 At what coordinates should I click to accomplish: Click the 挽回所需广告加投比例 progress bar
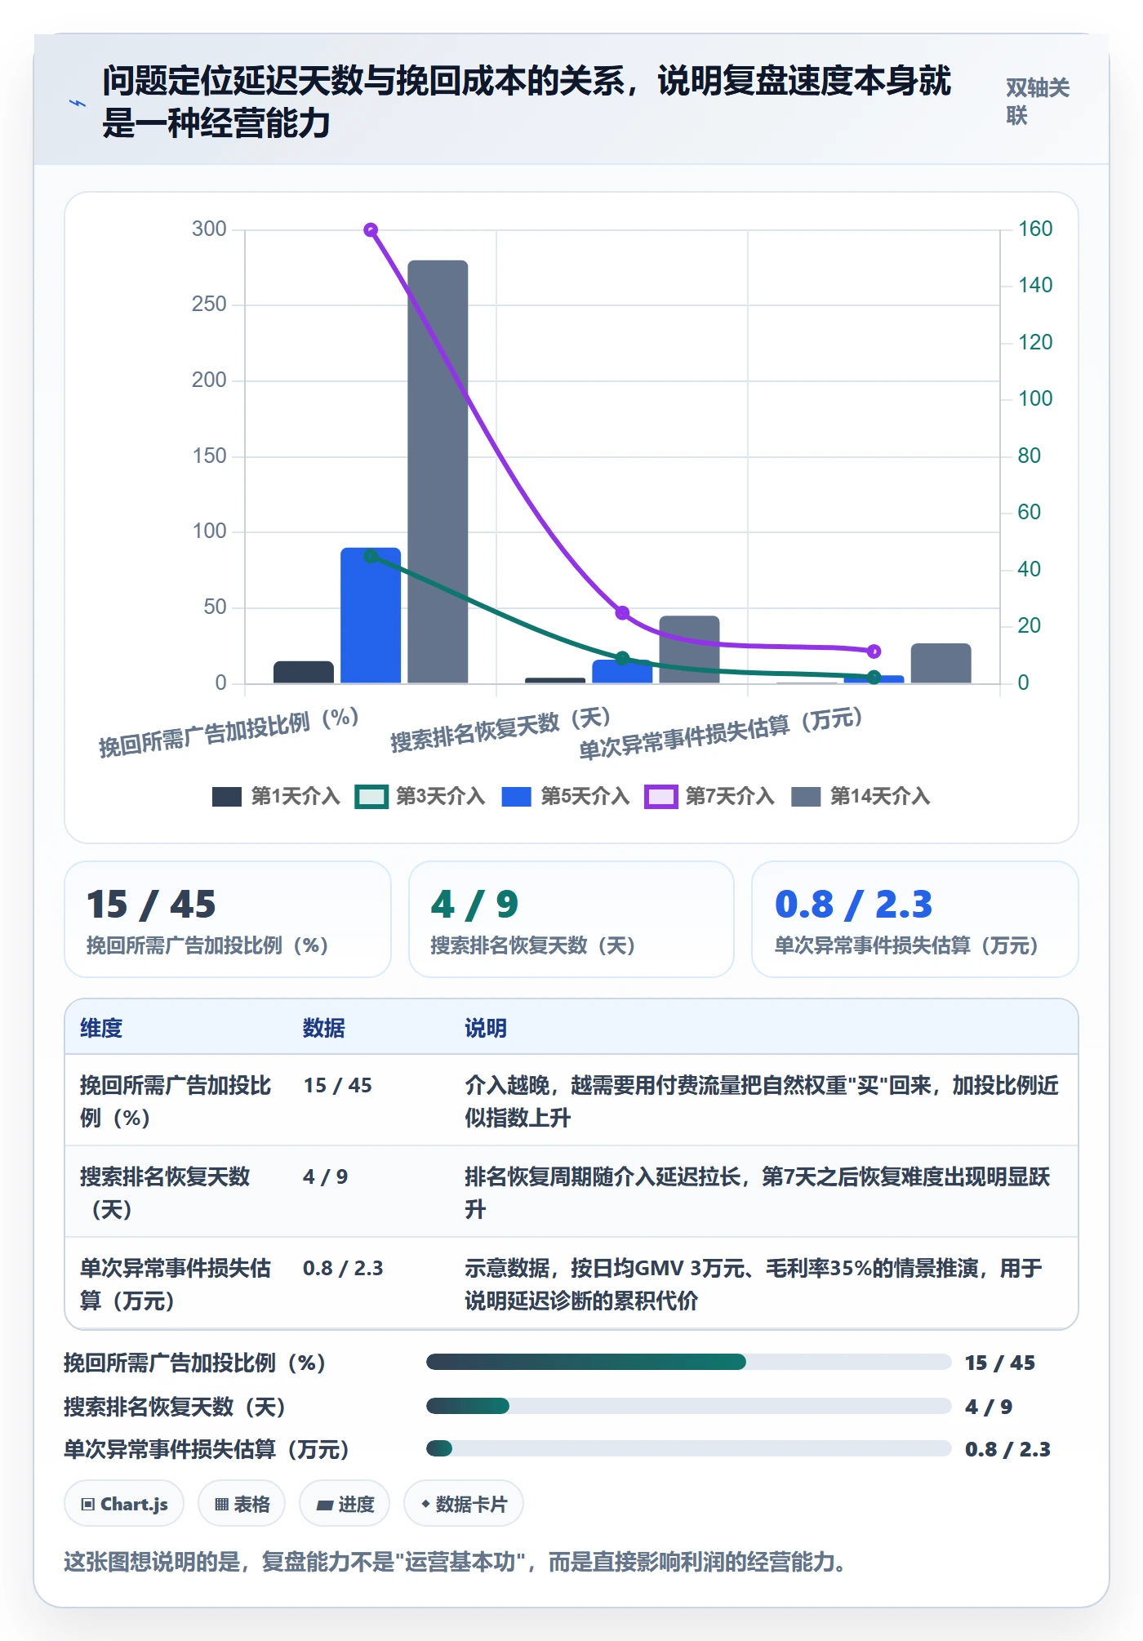[x=688, y=1362]
